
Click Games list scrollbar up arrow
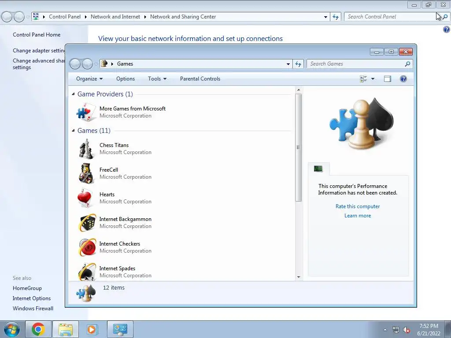coord(298,90)
